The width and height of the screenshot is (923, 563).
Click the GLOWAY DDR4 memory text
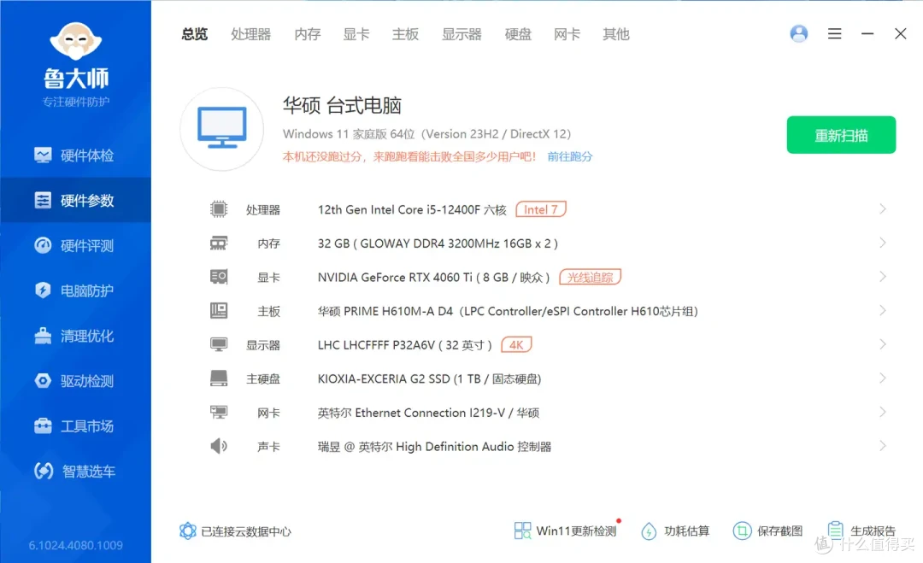(438, 243)
